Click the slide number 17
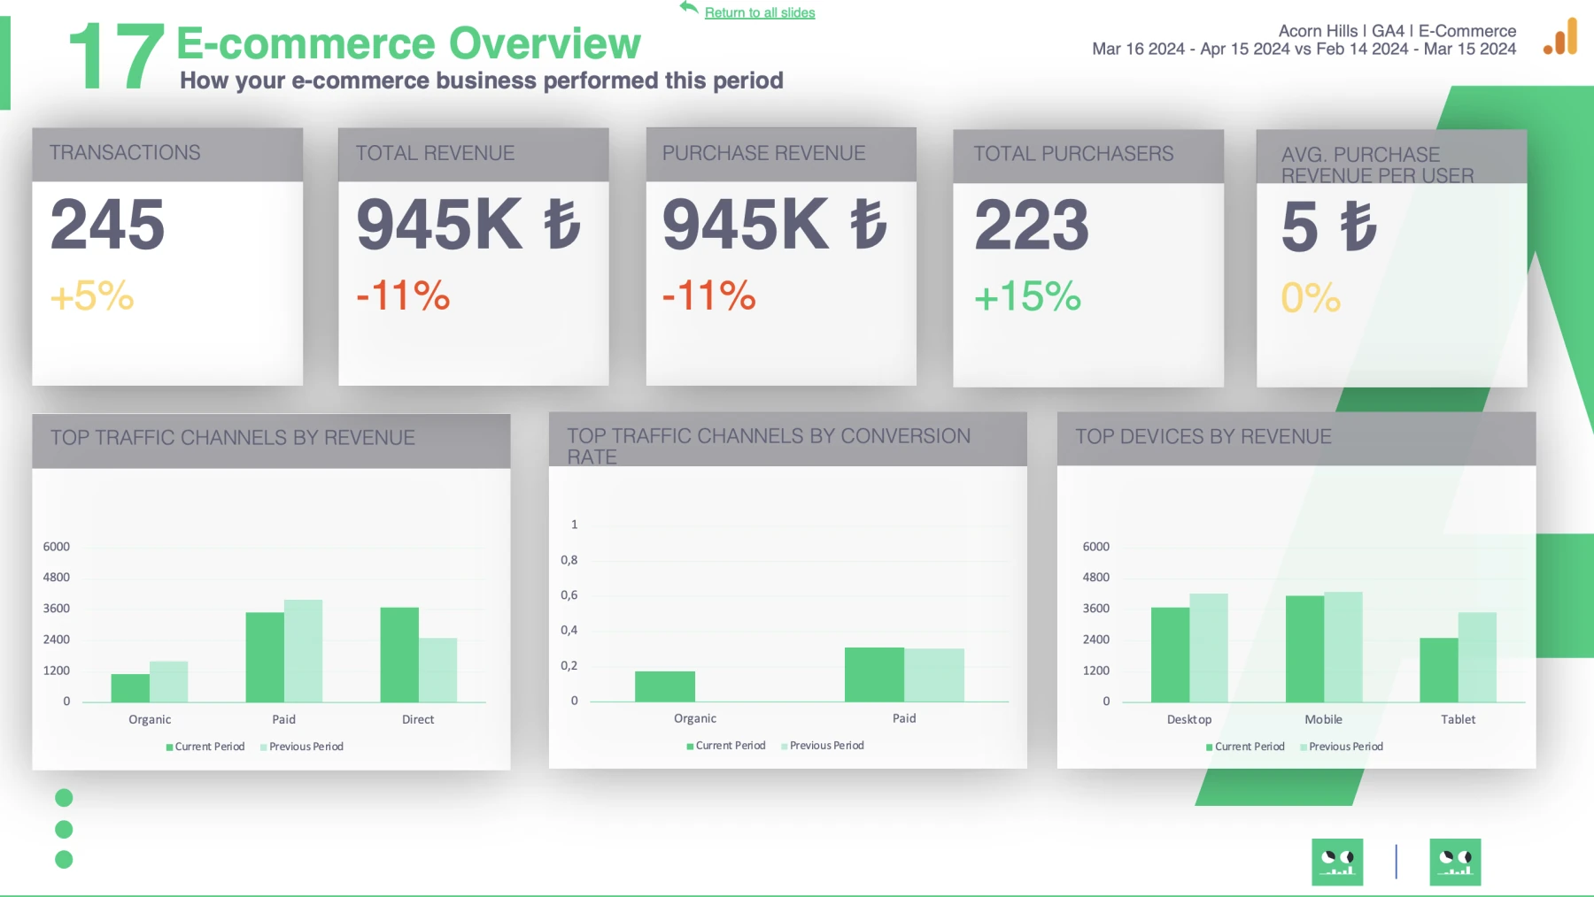 (116, 57)
